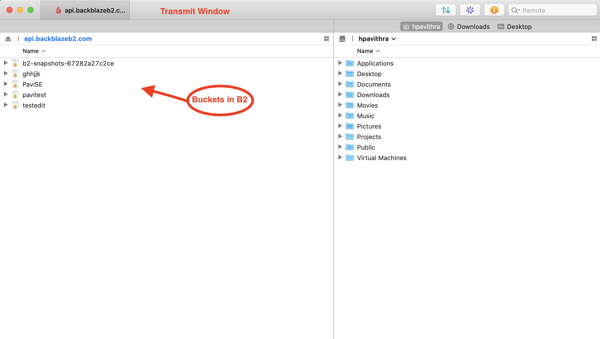The width and height of the screenshot is (600, 339).
Task: Select the Movies folder name
Action: tap(367, 105)
